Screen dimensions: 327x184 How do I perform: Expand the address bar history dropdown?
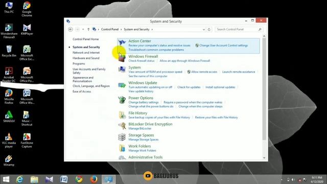point(204,30)
